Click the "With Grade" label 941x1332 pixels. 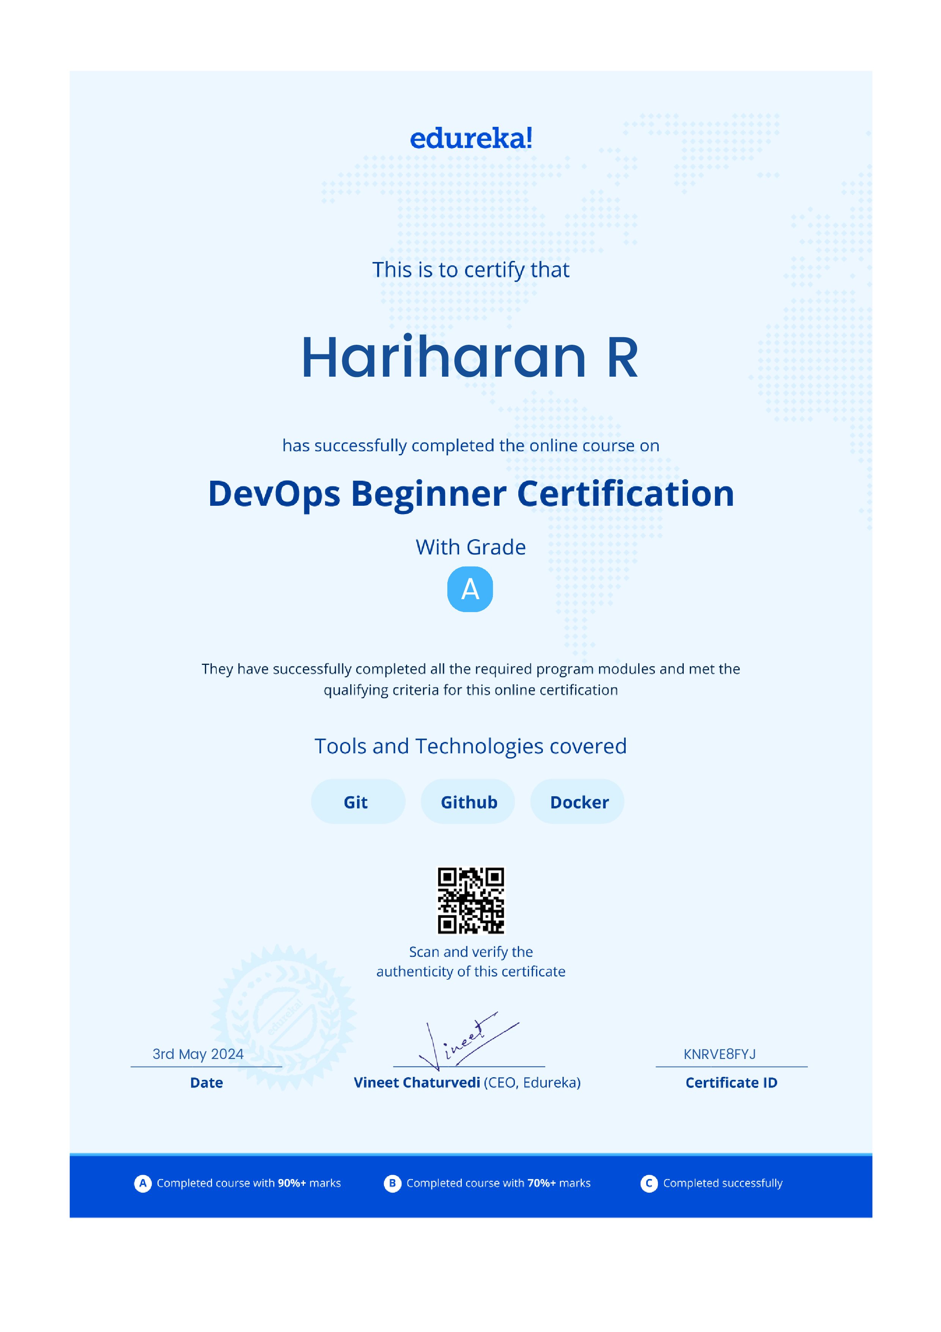[471, 547]
